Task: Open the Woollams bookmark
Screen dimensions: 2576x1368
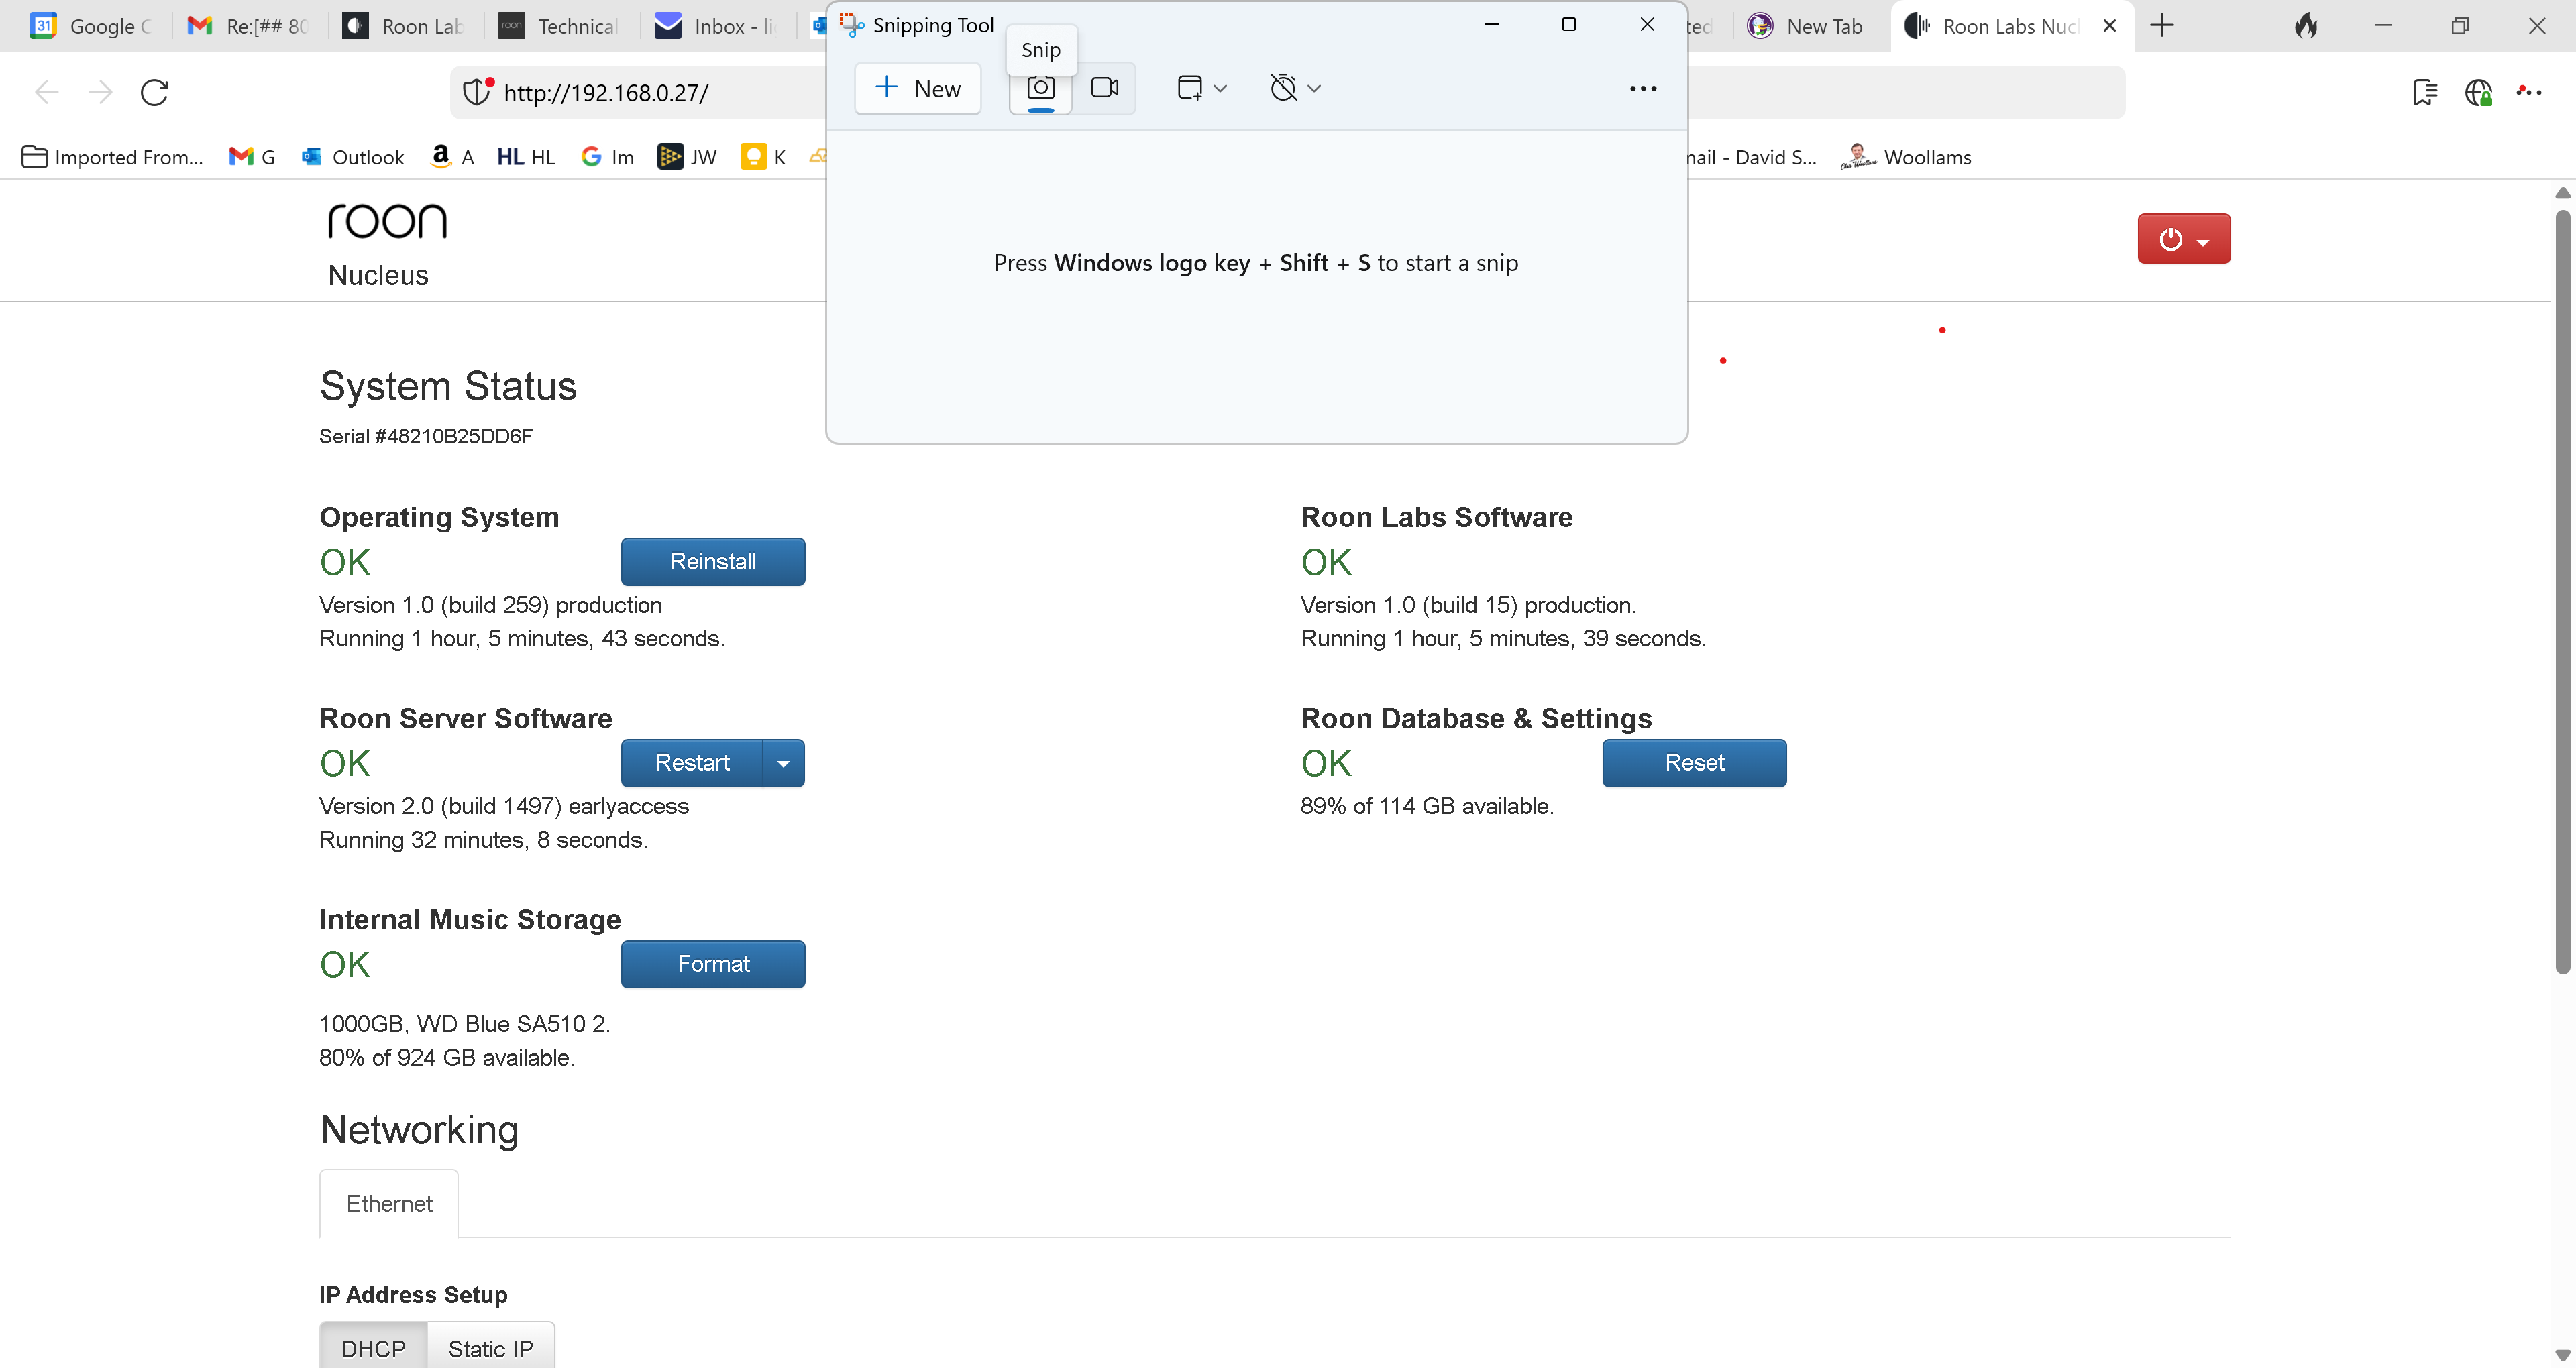Action: click(x=1905, y=157)
